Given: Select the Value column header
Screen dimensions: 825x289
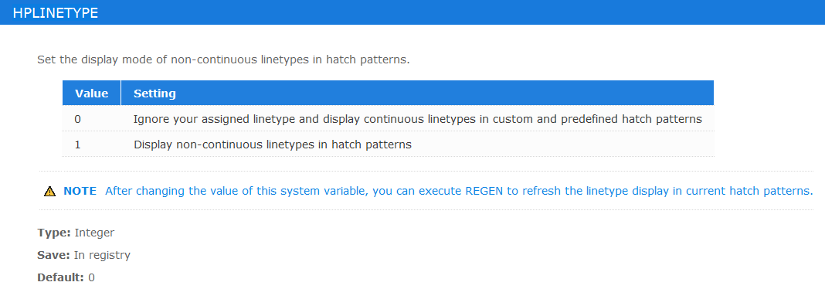Looking at the screenshot, I should coord(92,93).
